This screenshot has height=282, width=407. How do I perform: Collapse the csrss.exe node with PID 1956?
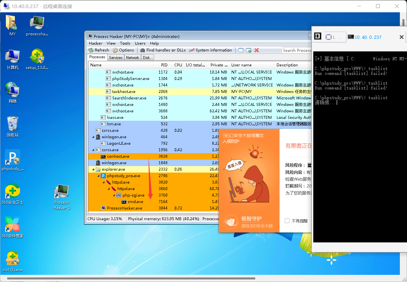coord(93,150)
